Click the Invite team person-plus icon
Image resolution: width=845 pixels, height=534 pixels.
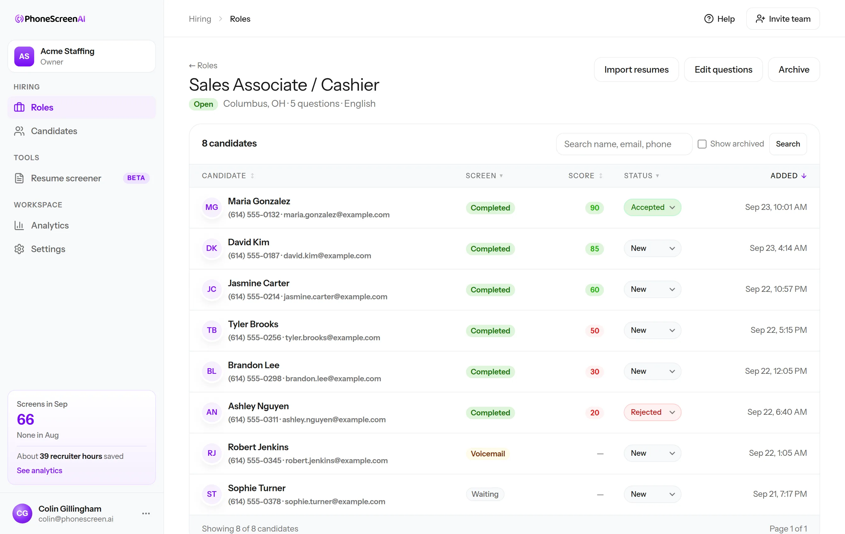tap(760, 19)
